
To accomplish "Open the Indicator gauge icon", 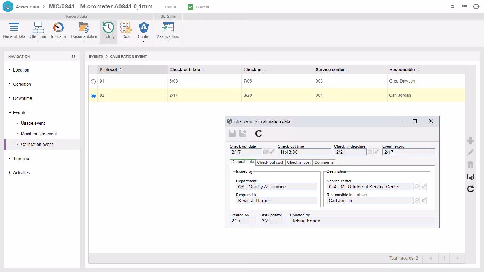I will [58, 28].
